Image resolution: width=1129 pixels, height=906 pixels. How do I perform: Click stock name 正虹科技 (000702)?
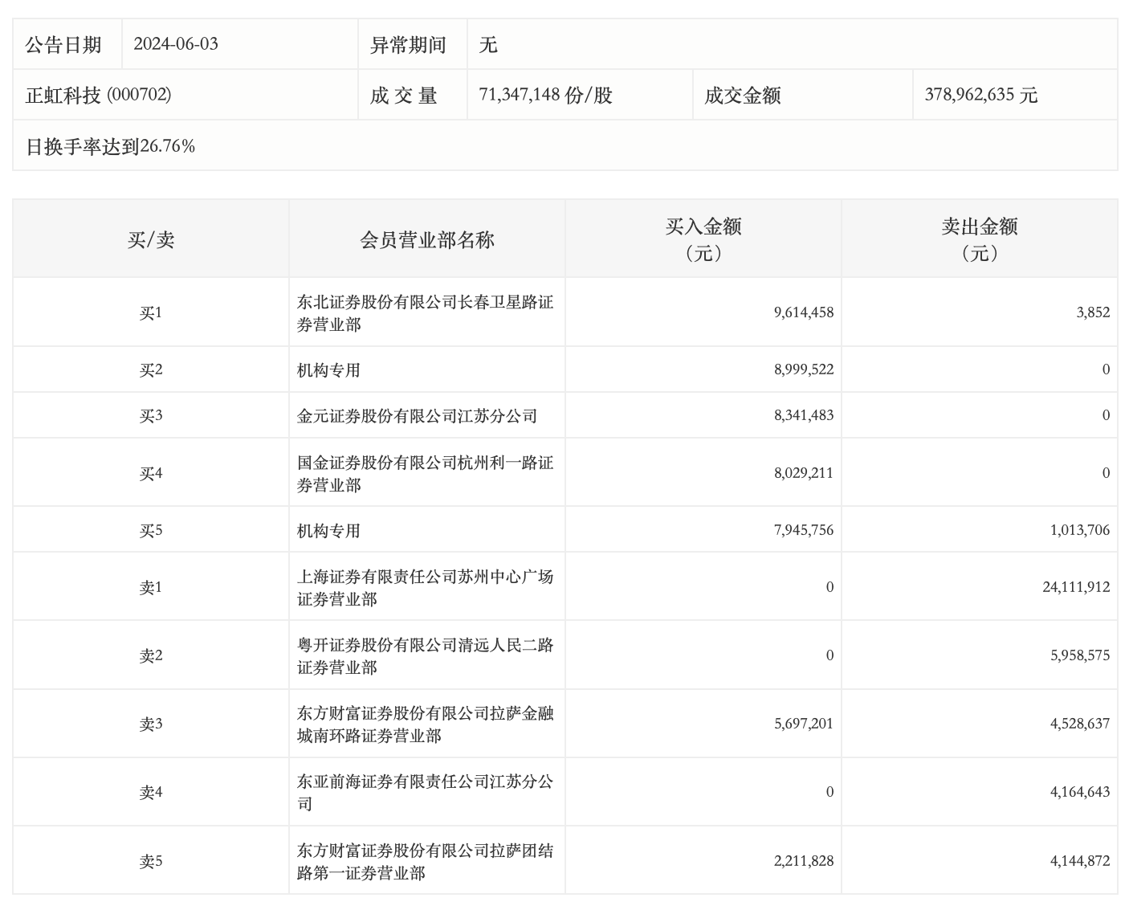pyautogui.click(x=99, y=95)
